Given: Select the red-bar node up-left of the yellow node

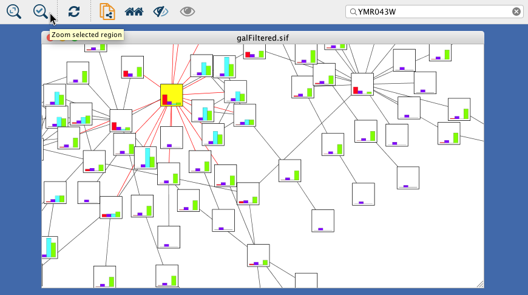Looking at the screenshot, I should click(x=132, y=67).
